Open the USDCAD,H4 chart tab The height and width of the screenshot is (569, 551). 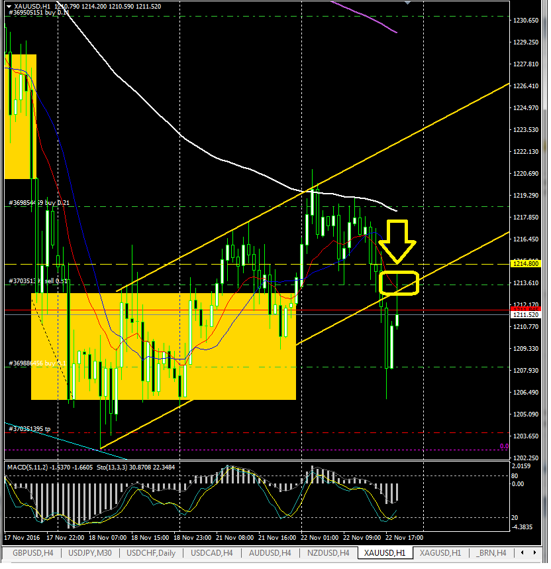point(212,553)
